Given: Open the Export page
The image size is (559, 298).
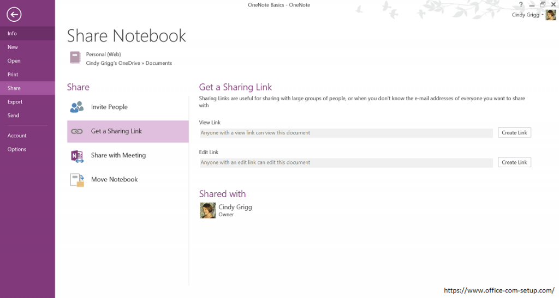Looking at the screenshot, I should (27, 102).
